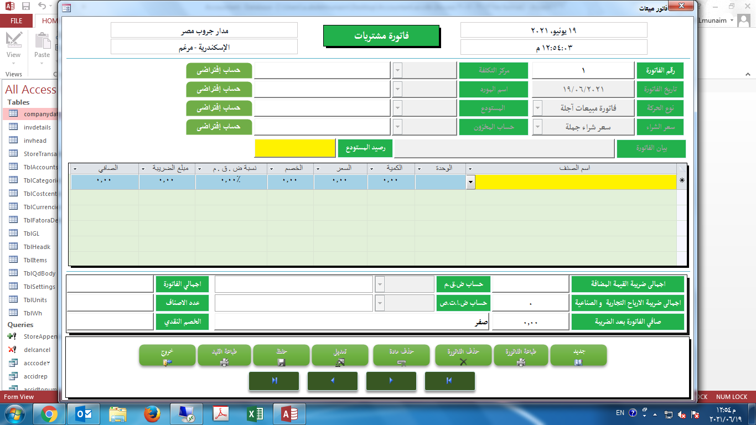The image size is (756, 425).
Task: Click the Paste icon in the ribbon
Action: (x=42, y=40)
